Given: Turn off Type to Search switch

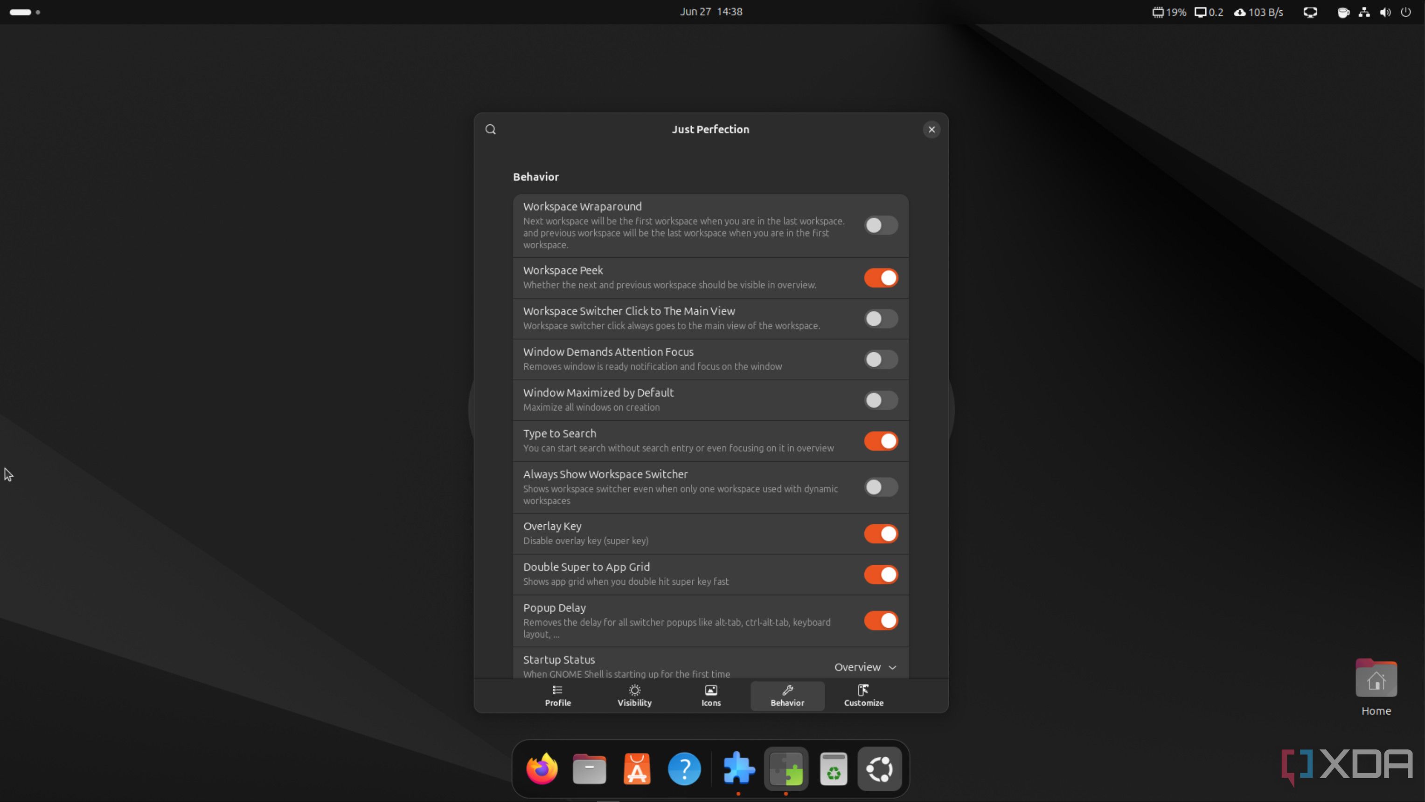Looking at the screenshot, I should coord(881,441).
